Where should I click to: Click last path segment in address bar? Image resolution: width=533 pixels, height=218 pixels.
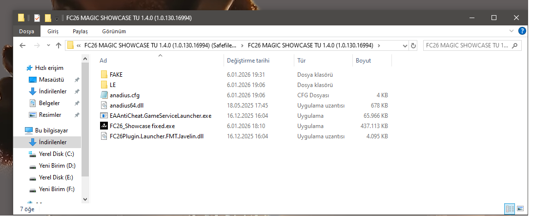311,45
